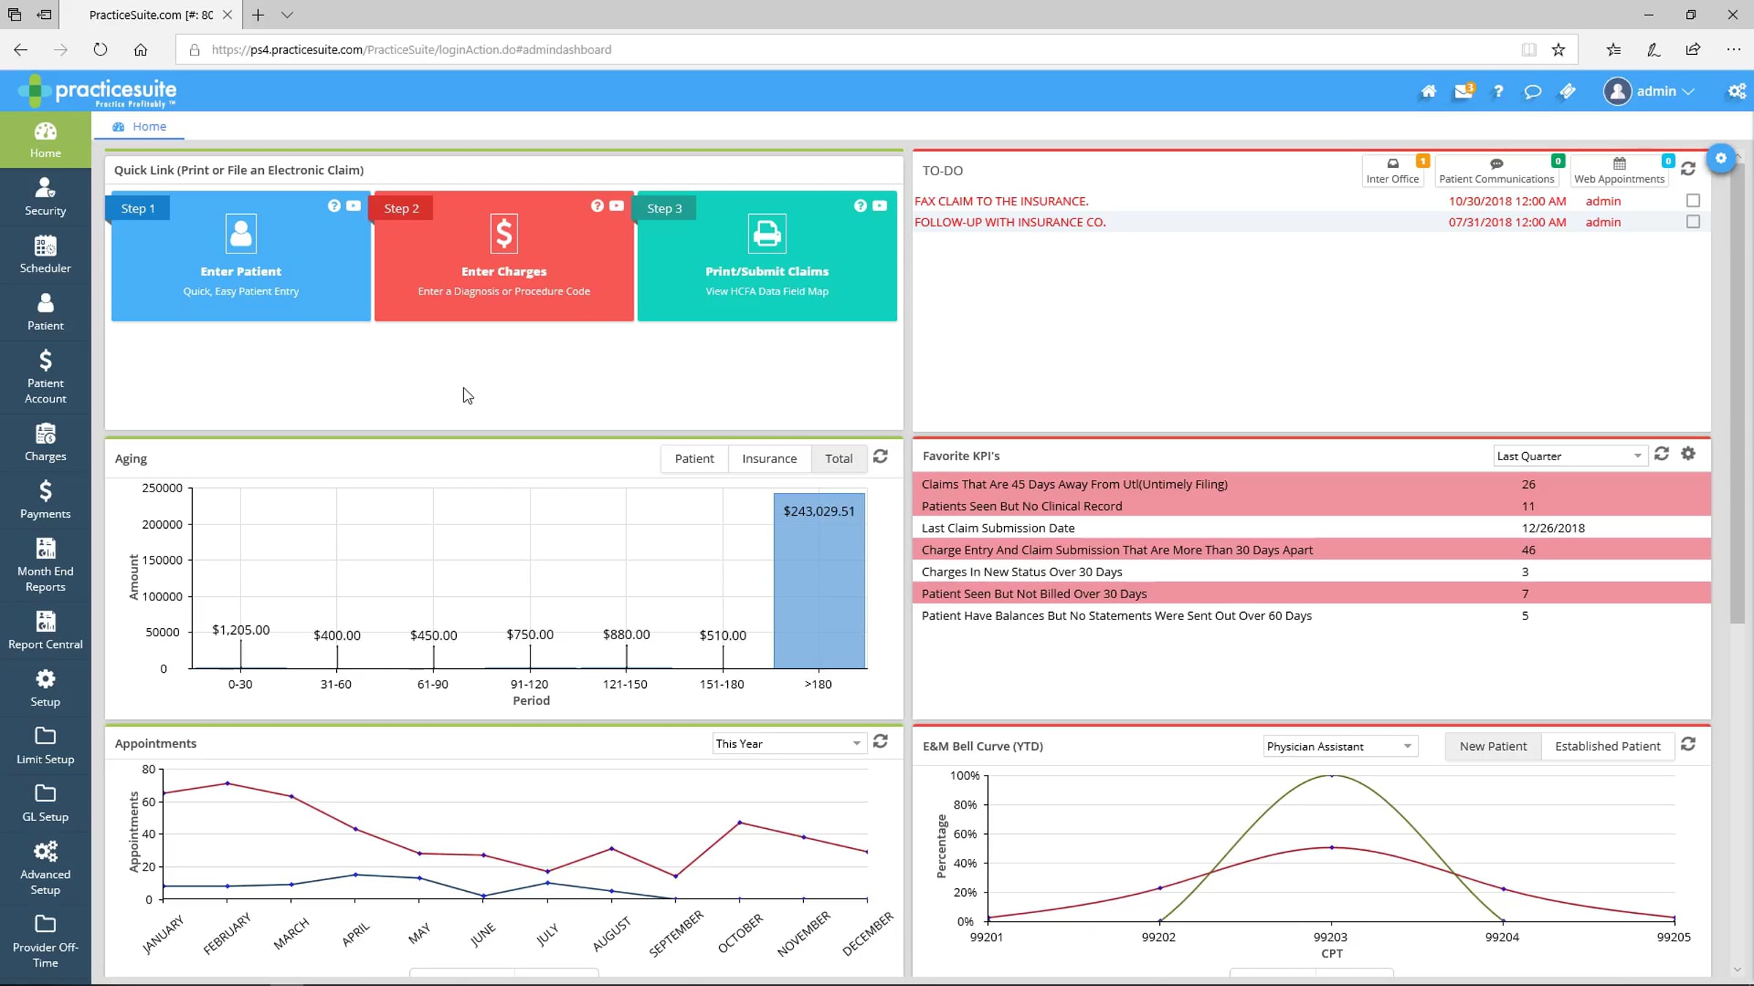Check the FOLLOW-UP WITH INSURANCE CO. checkbox

tap(1693, 221)
